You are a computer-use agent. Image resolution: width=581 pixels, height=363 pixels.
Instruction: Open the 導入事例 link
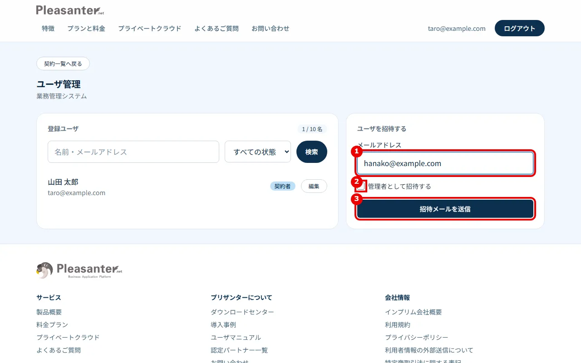click(223, 325)
